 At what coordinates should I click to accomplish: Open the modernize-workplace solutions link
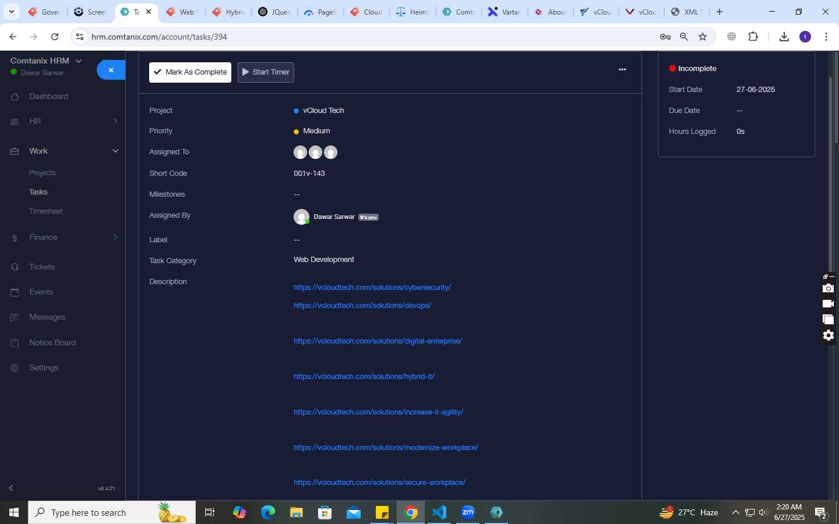[x=386, y=448]
